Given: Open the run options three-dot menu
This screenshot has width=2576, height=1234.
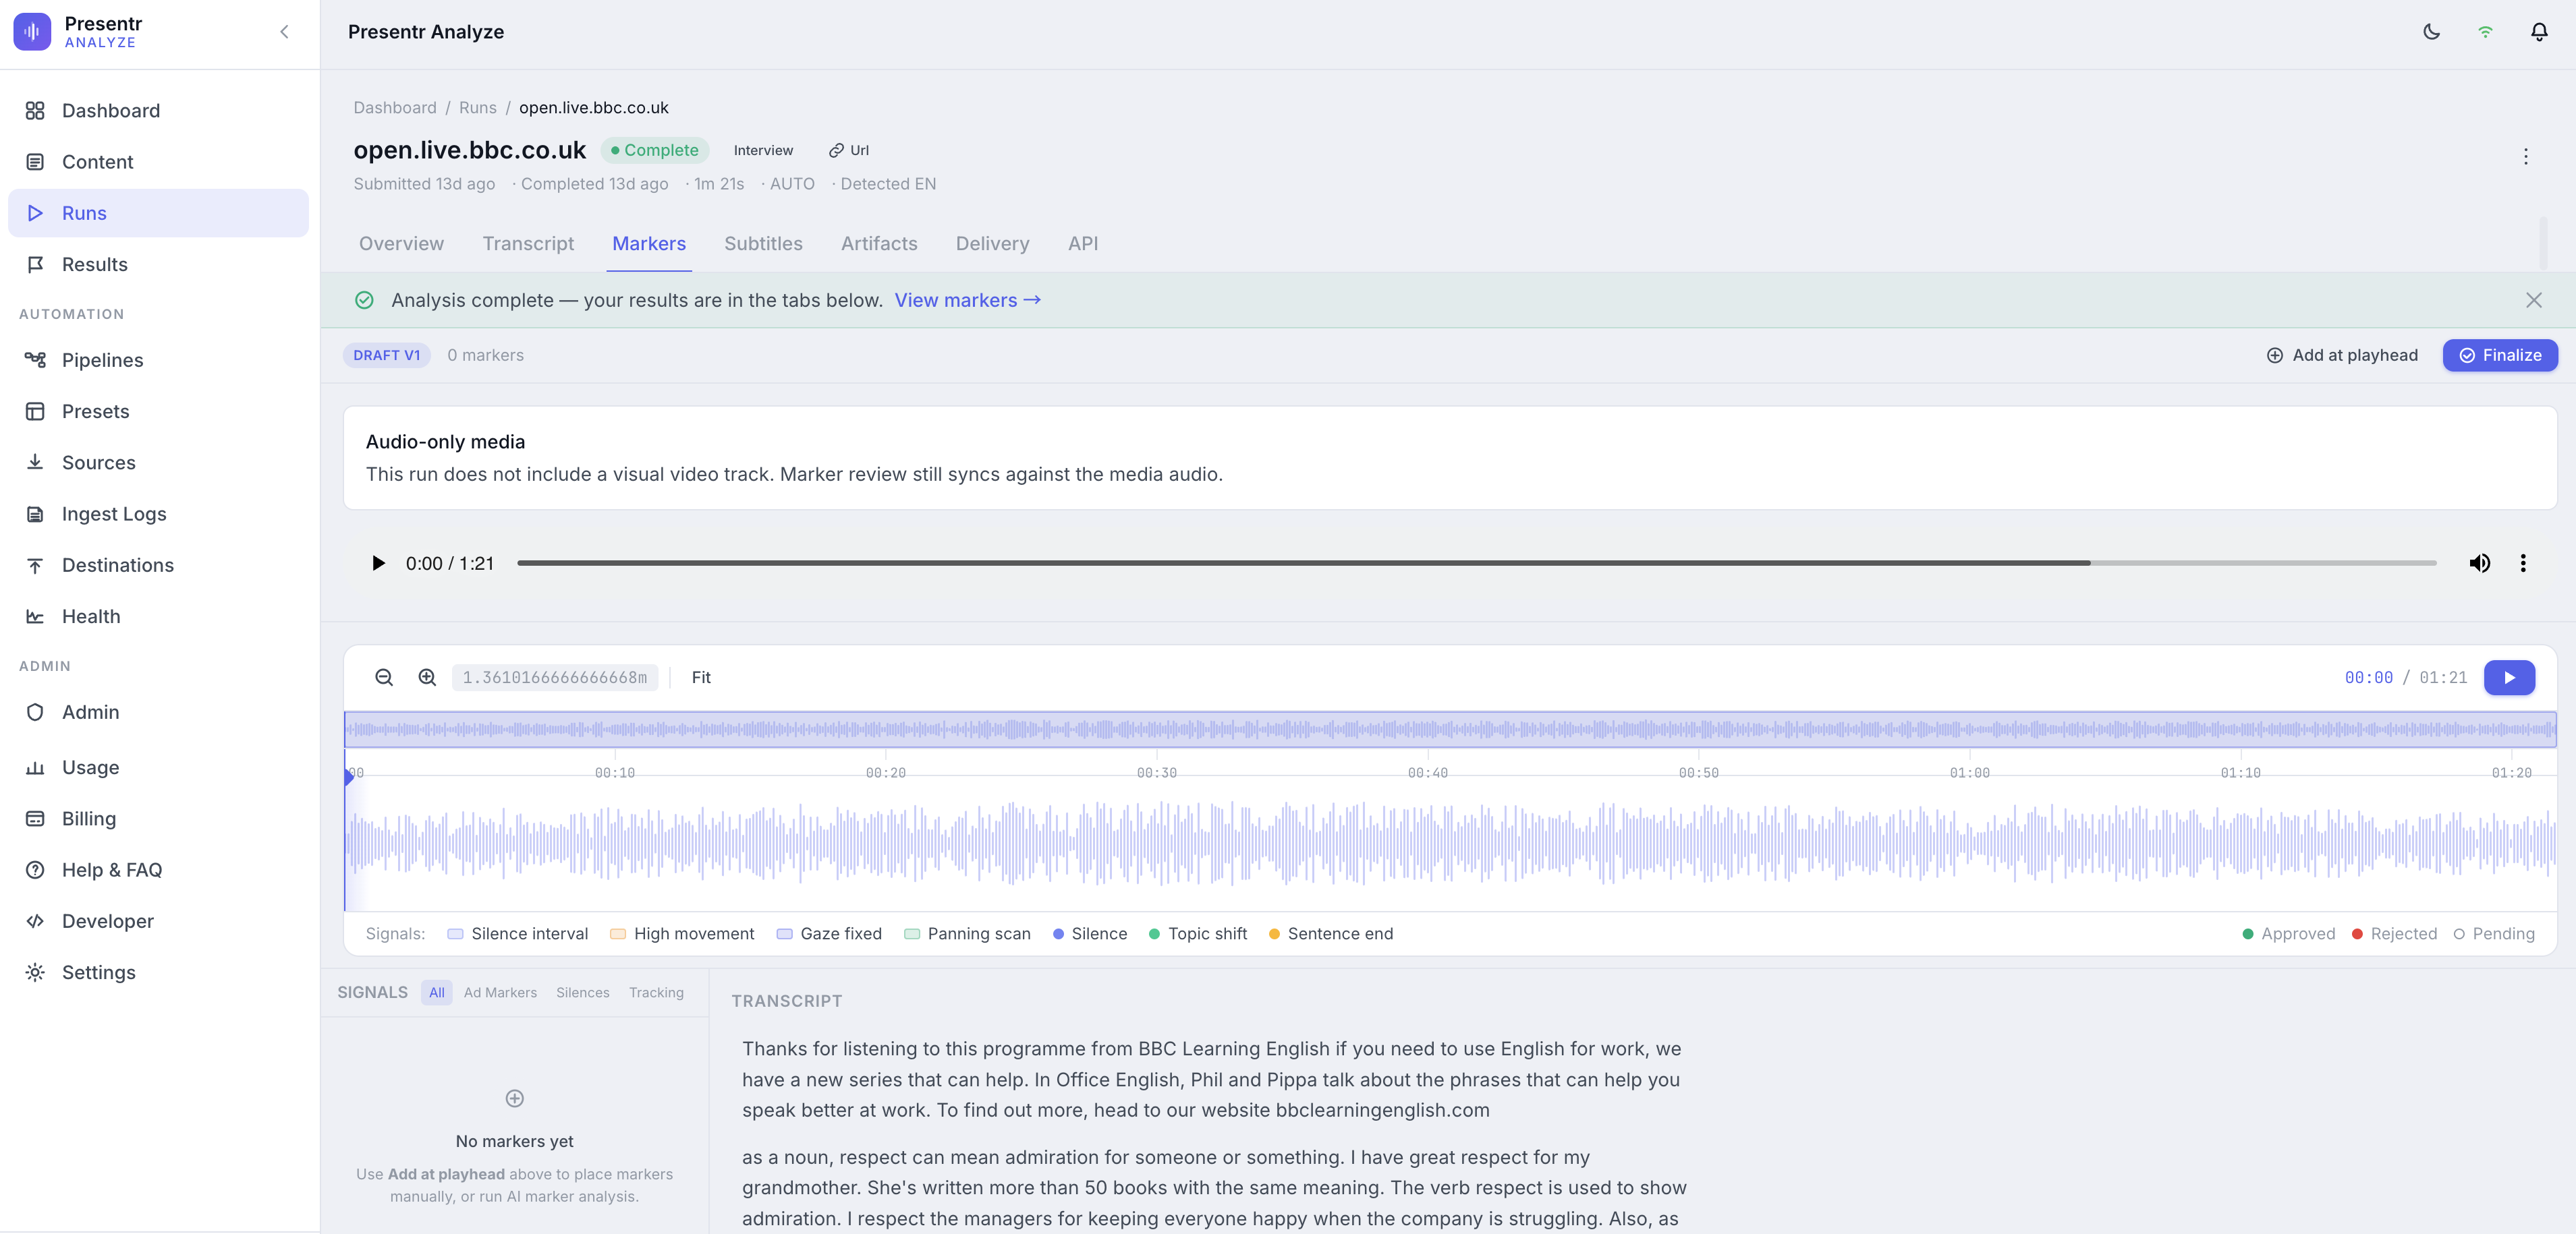Looking at the screenshot, I should pos(2525,157).
